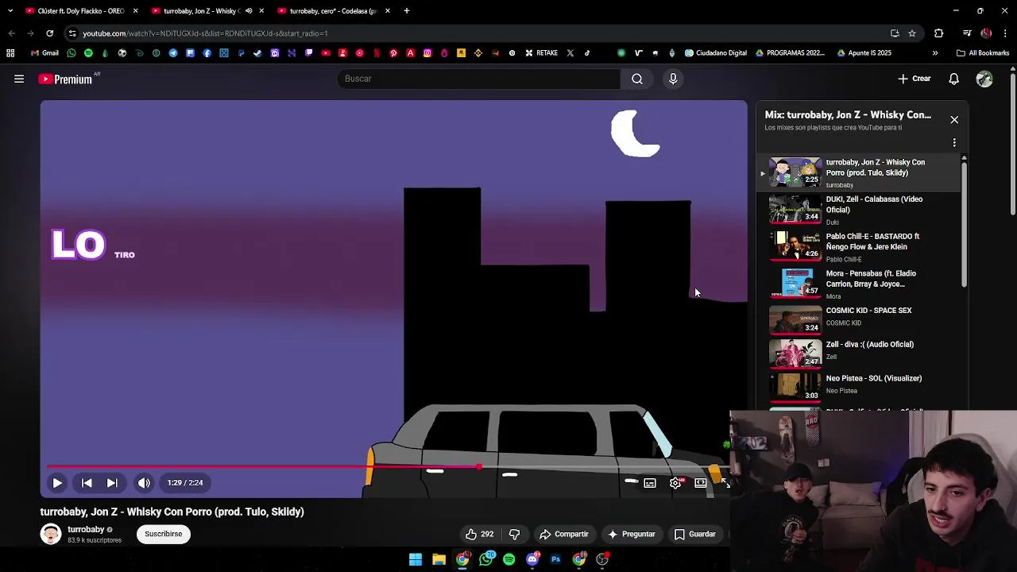Open Apunte IS 2025 bookmark
The width and height of the screenshot is (1017, 572).
[x=864, y=53]
